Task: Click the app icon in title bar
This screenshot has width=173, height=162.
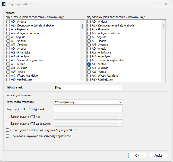Action: click(x=4, y=4)
